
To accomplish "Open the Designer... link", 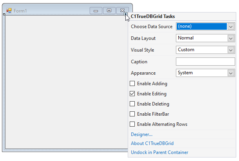I will tap(141, 134).
